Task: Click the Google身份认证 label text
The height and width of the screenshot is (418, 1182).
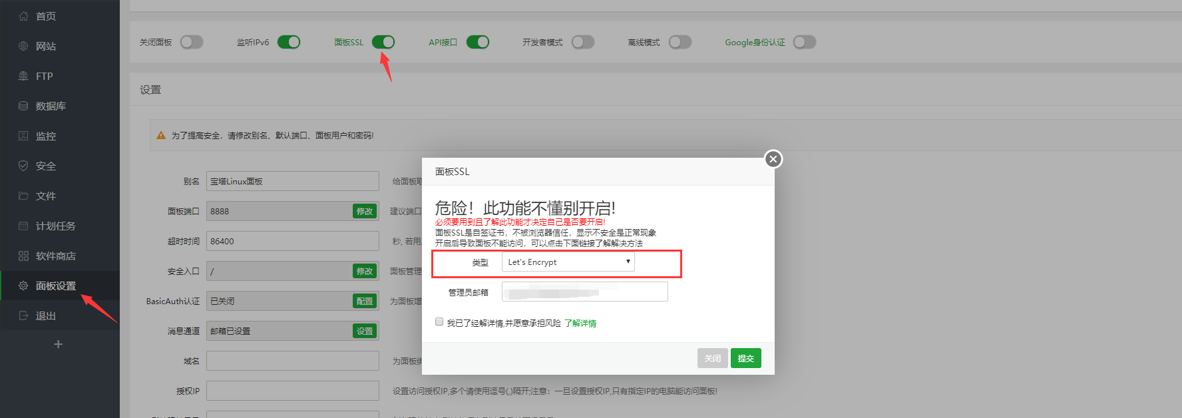Action: pos(755,42)
